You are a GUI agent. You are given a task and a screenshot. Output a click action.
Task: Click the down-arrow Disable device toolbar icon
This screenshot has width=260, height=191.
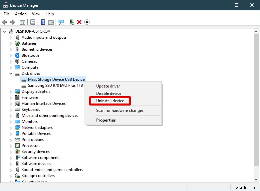click(87, 22)
